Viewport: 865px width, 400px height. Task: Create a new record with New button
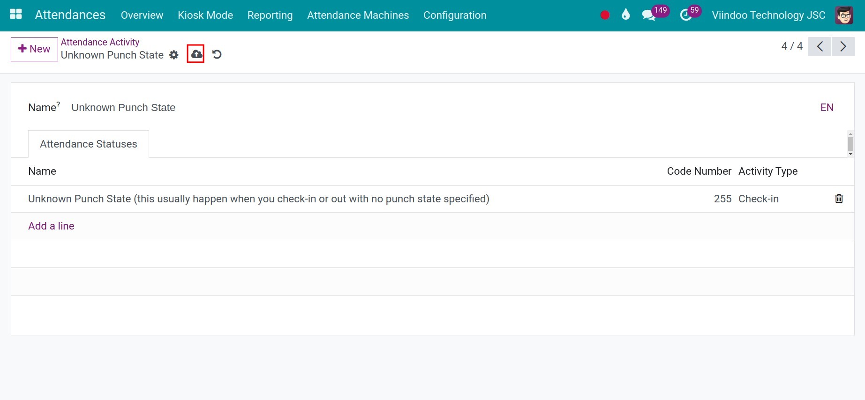pos(34,49)
